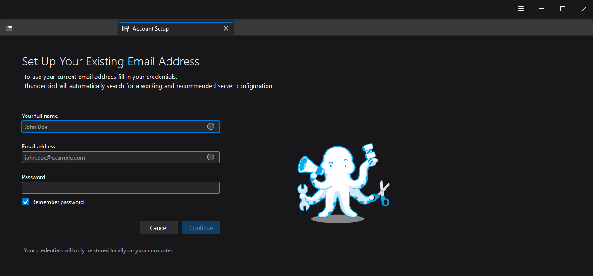Minimize the Thunderbird window
The height and width of the screenshot is (276, 593).
coord(541,9)
